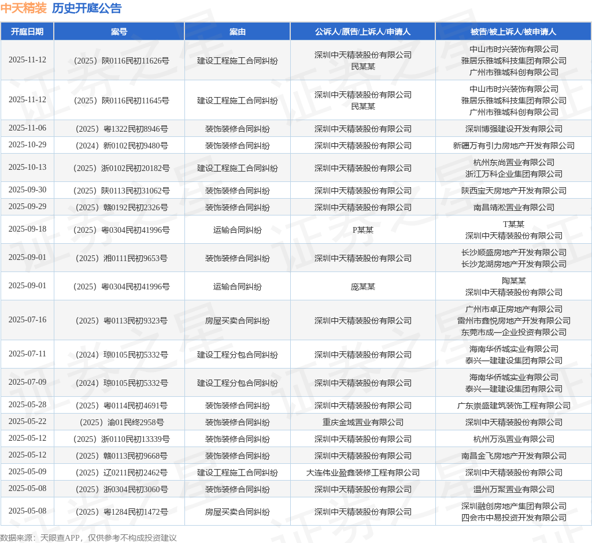Click case number 浙0102民初20182号
The height and width of the screenshot is (543, 592).
pos(121,168)
